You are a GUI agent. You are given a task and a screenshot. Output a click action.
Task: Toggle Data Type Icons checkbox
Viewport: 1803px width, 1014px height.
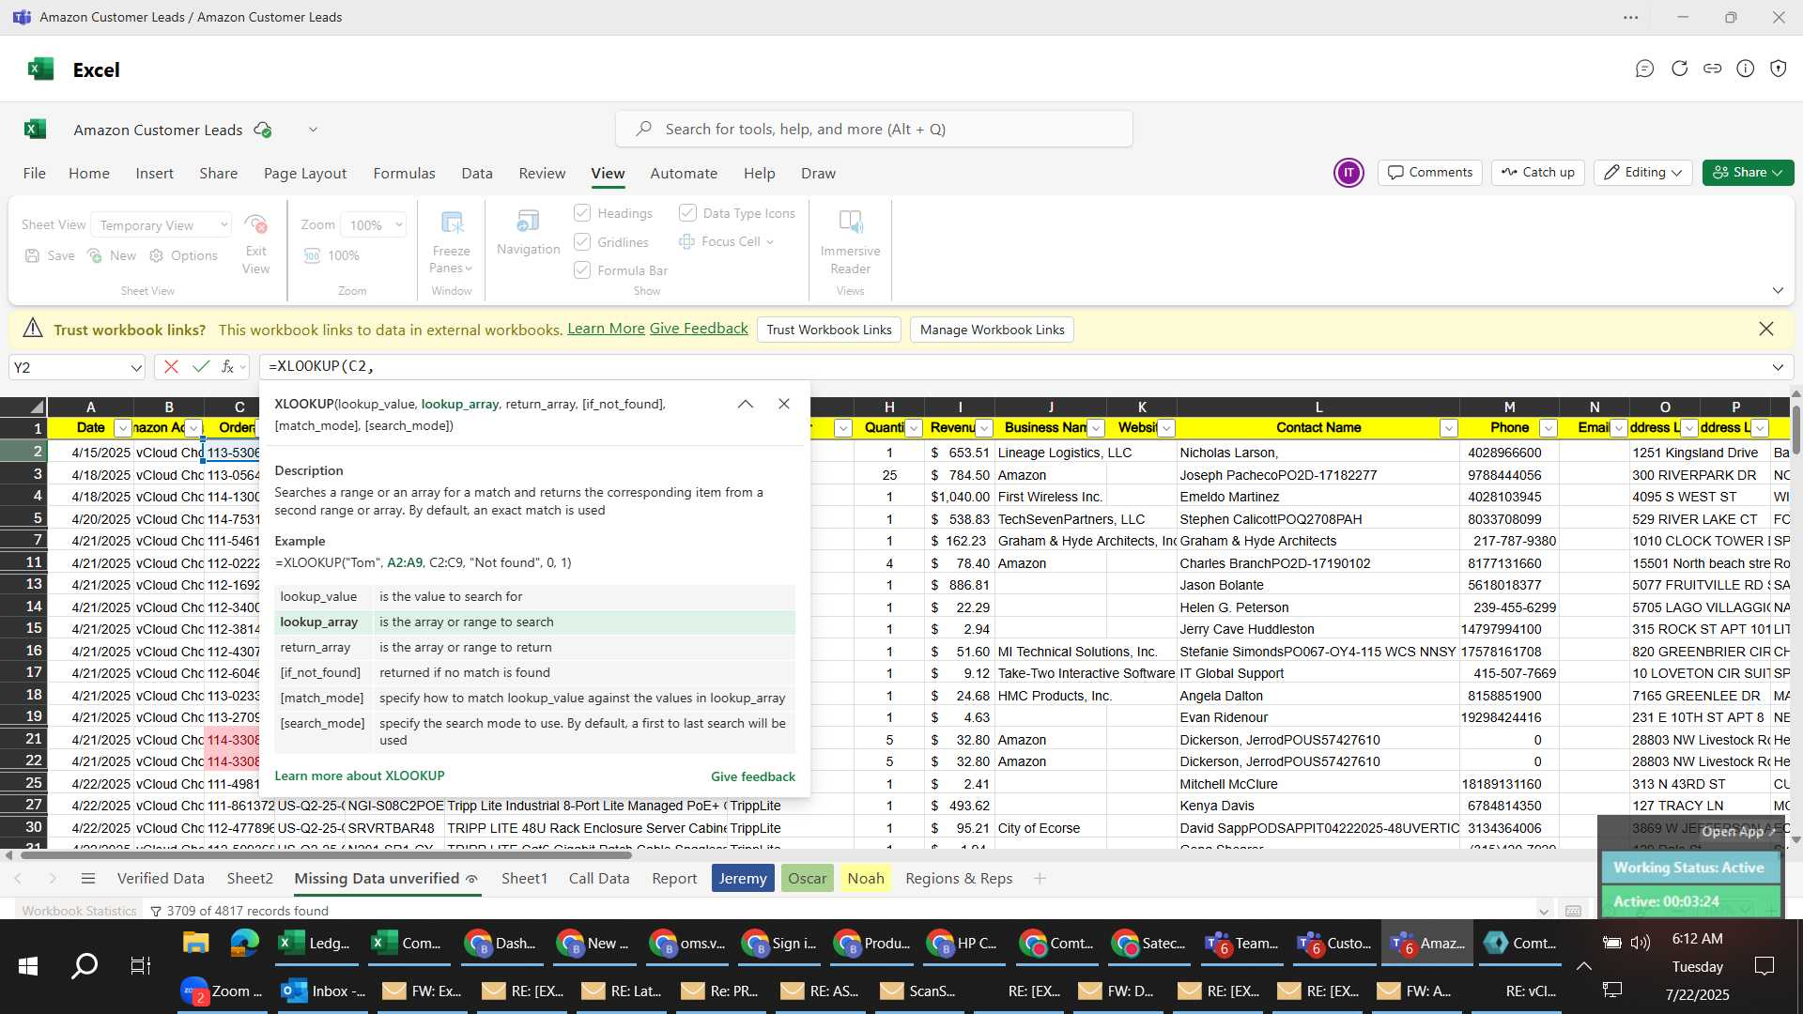(687, 213)
